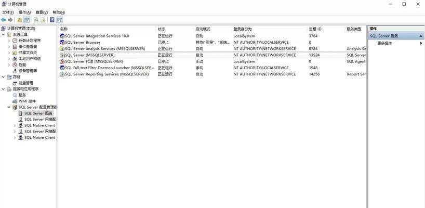Click the 性能 tree icon
This screenshot has width=425, height=208.
tap(15, 65)
